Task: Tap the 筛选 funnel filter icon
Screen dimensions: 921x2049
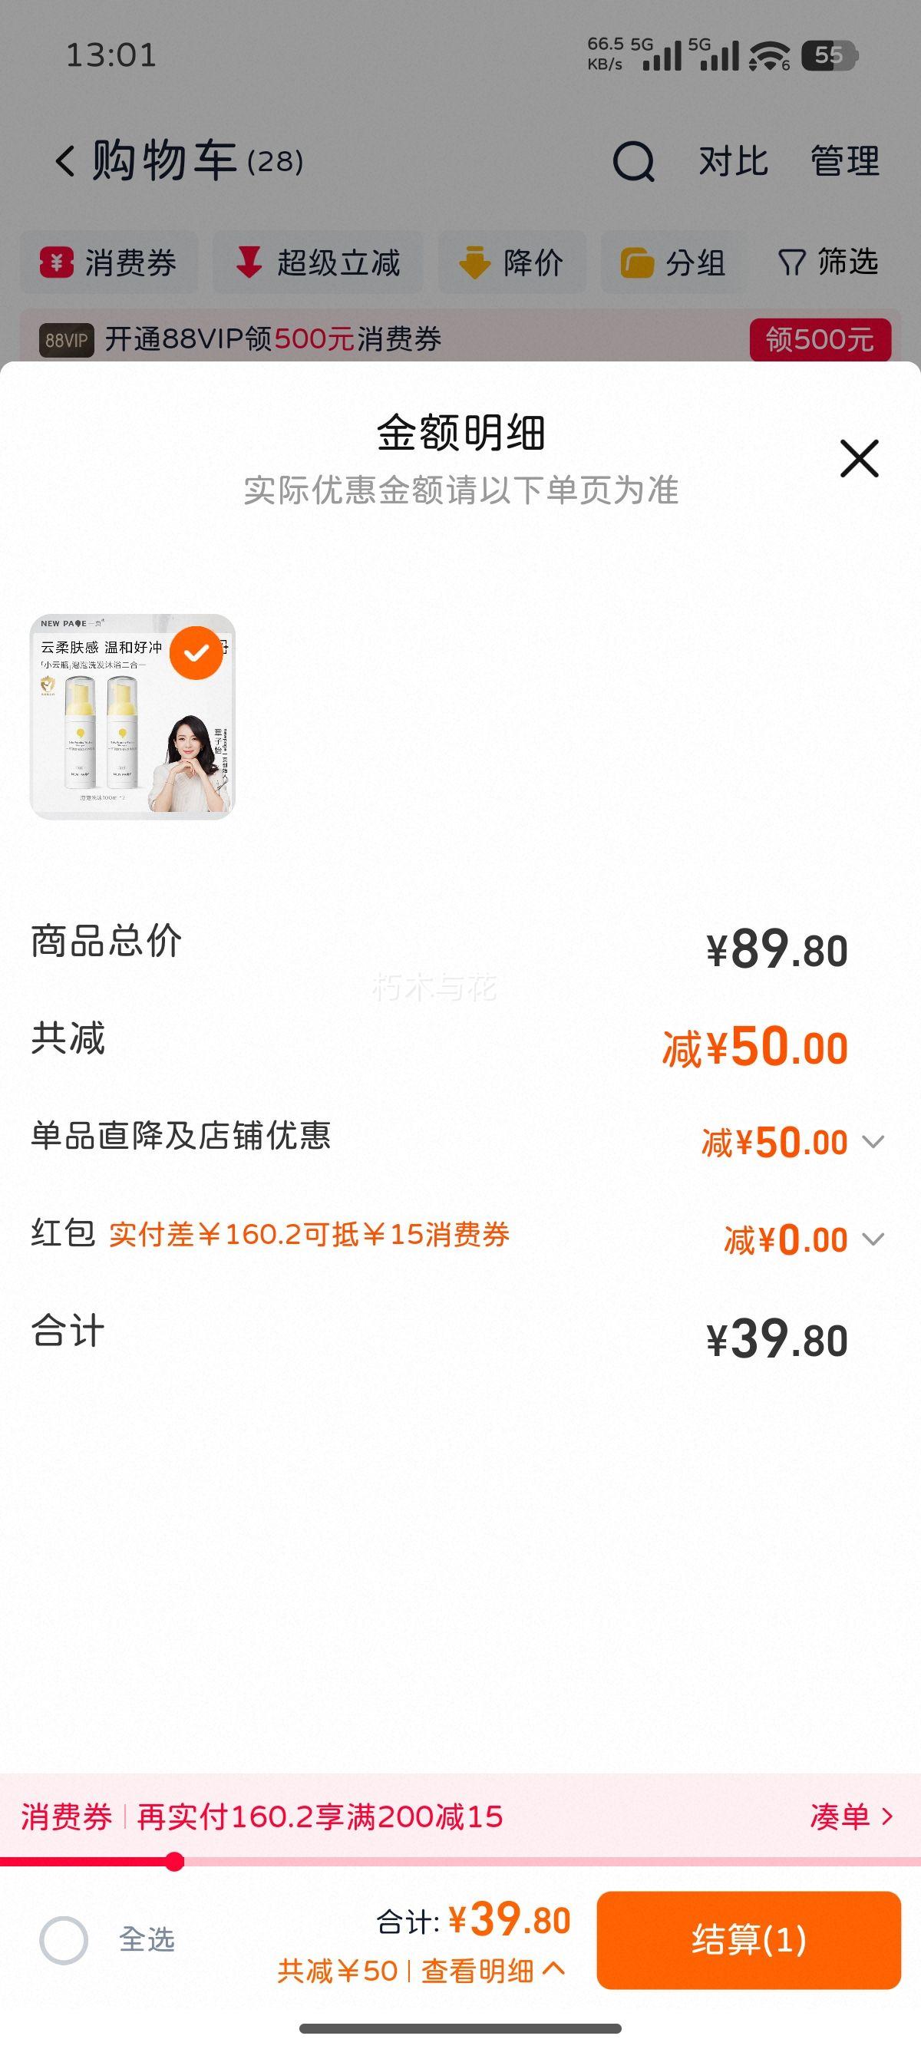Action: point(791,262)
